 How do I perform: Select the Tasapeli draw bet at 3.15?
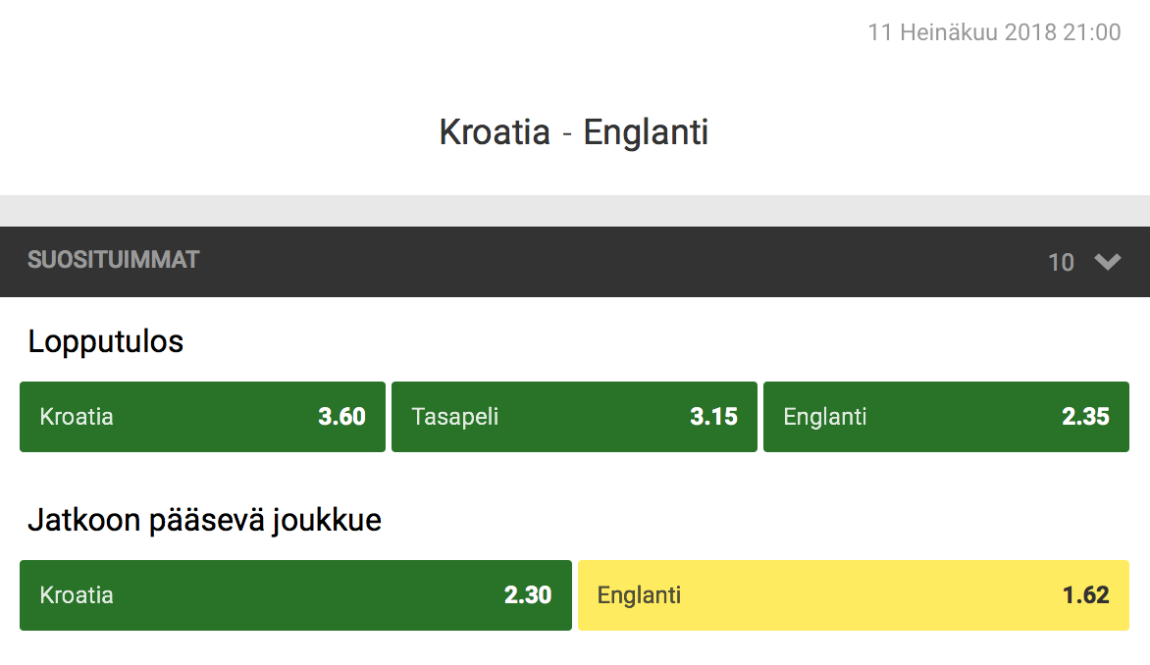pyautogui.click(x=574, y=417)
